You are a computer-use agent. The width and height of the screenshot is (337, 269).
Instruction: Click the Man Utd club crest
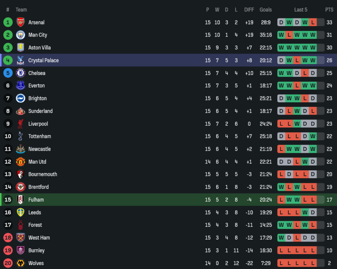pyautogui.click(x=20, y=162)
